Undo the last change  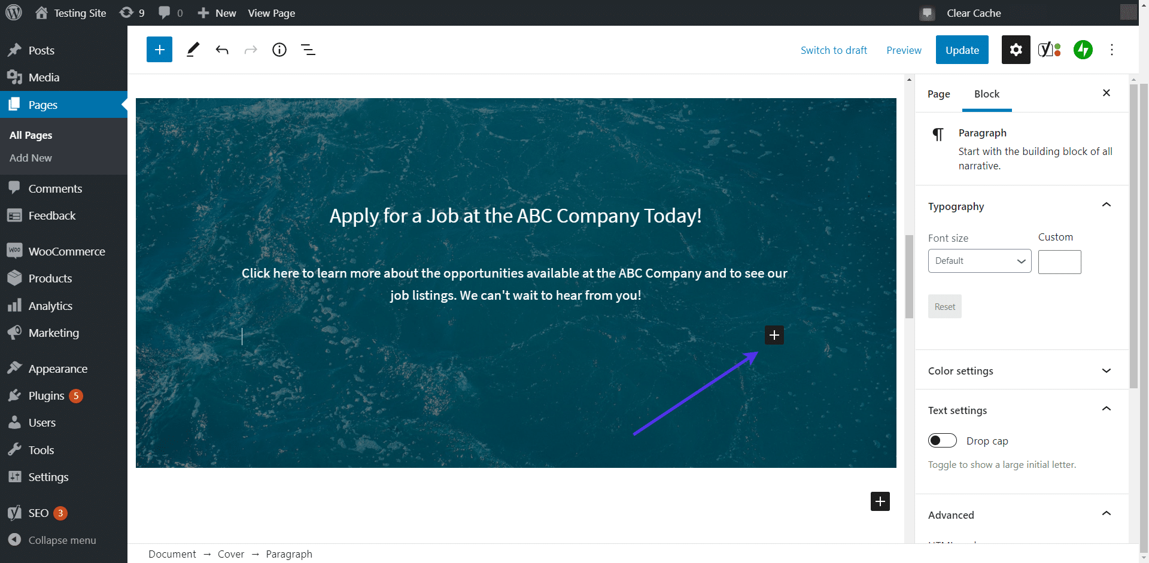click(222, 50)
